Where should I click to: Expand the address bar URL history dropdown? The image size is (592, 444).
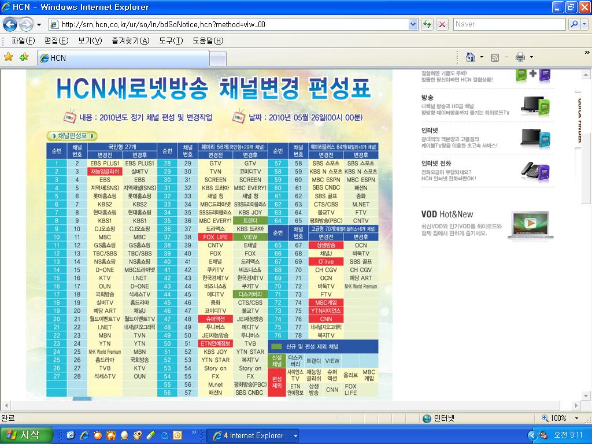click(413, 24)
